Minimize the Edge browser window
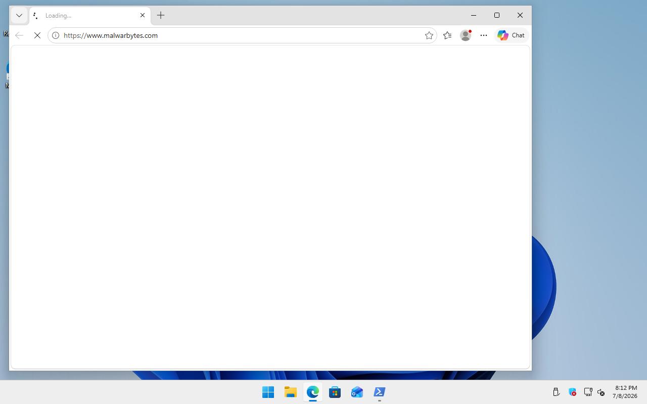The width and height of the screenshot is (647, 404). click(x=474, y=15)
